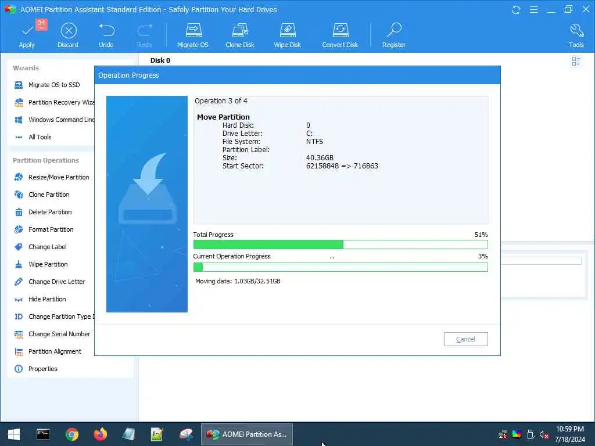This screenshot has width=595, height=446.
Task: Toggle the disk view layout icon
Action: pos(576,62)
